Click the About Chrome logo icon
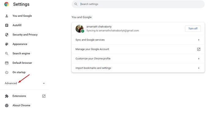Image resolution: width=214 pixels, height=118 pixels. [x=6, y=105]
